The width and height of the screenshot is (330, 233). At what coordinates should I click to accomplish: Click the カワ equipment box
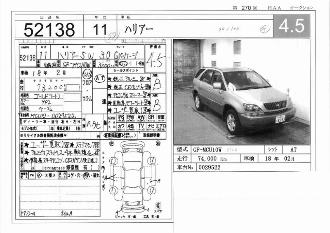[x=121, y=127]
